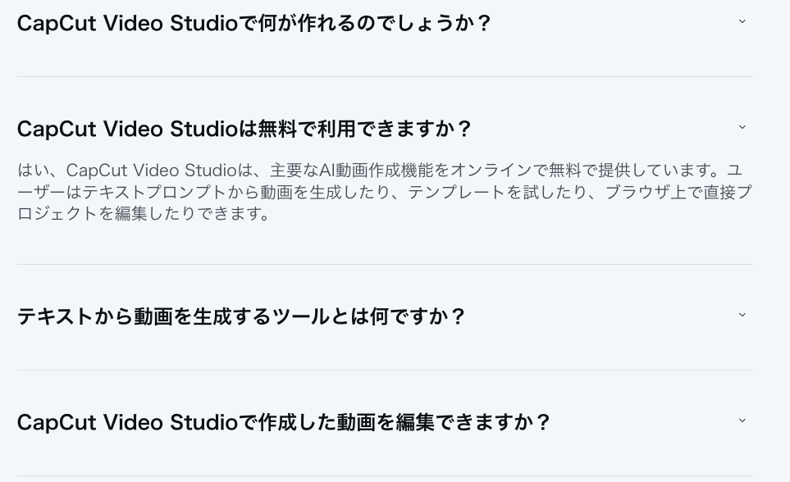Image resolution: width=790 pixels, height=482 pixels.
Task: Click the chevron beside 何が作れるのでしょうか question
Action: (742, 22)
